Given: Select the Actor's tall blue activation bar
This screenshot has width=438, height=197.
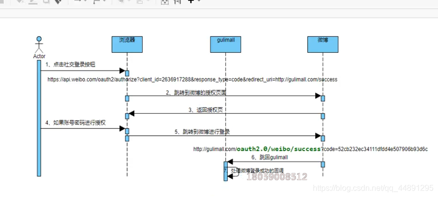Looking at the screenshot, I should point(39,118).
